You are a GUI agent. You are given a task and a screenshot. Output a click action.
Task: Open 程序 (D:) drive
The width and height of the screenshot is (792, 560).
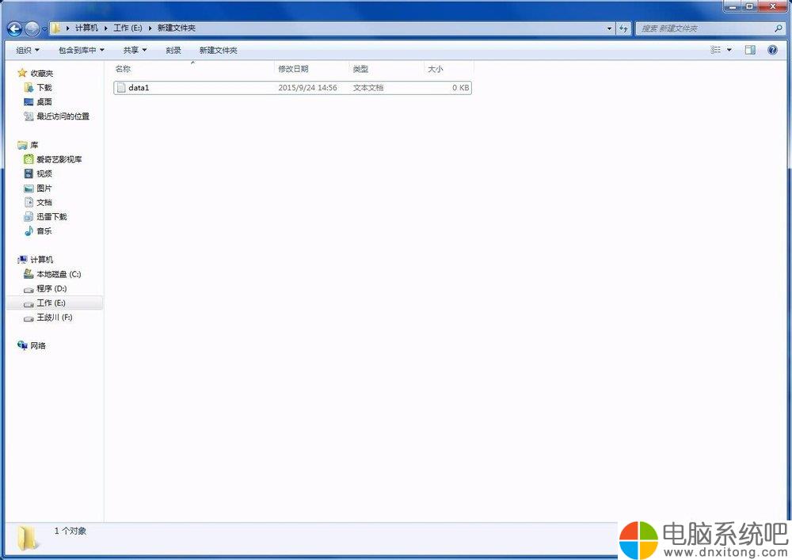pos(51,289)
